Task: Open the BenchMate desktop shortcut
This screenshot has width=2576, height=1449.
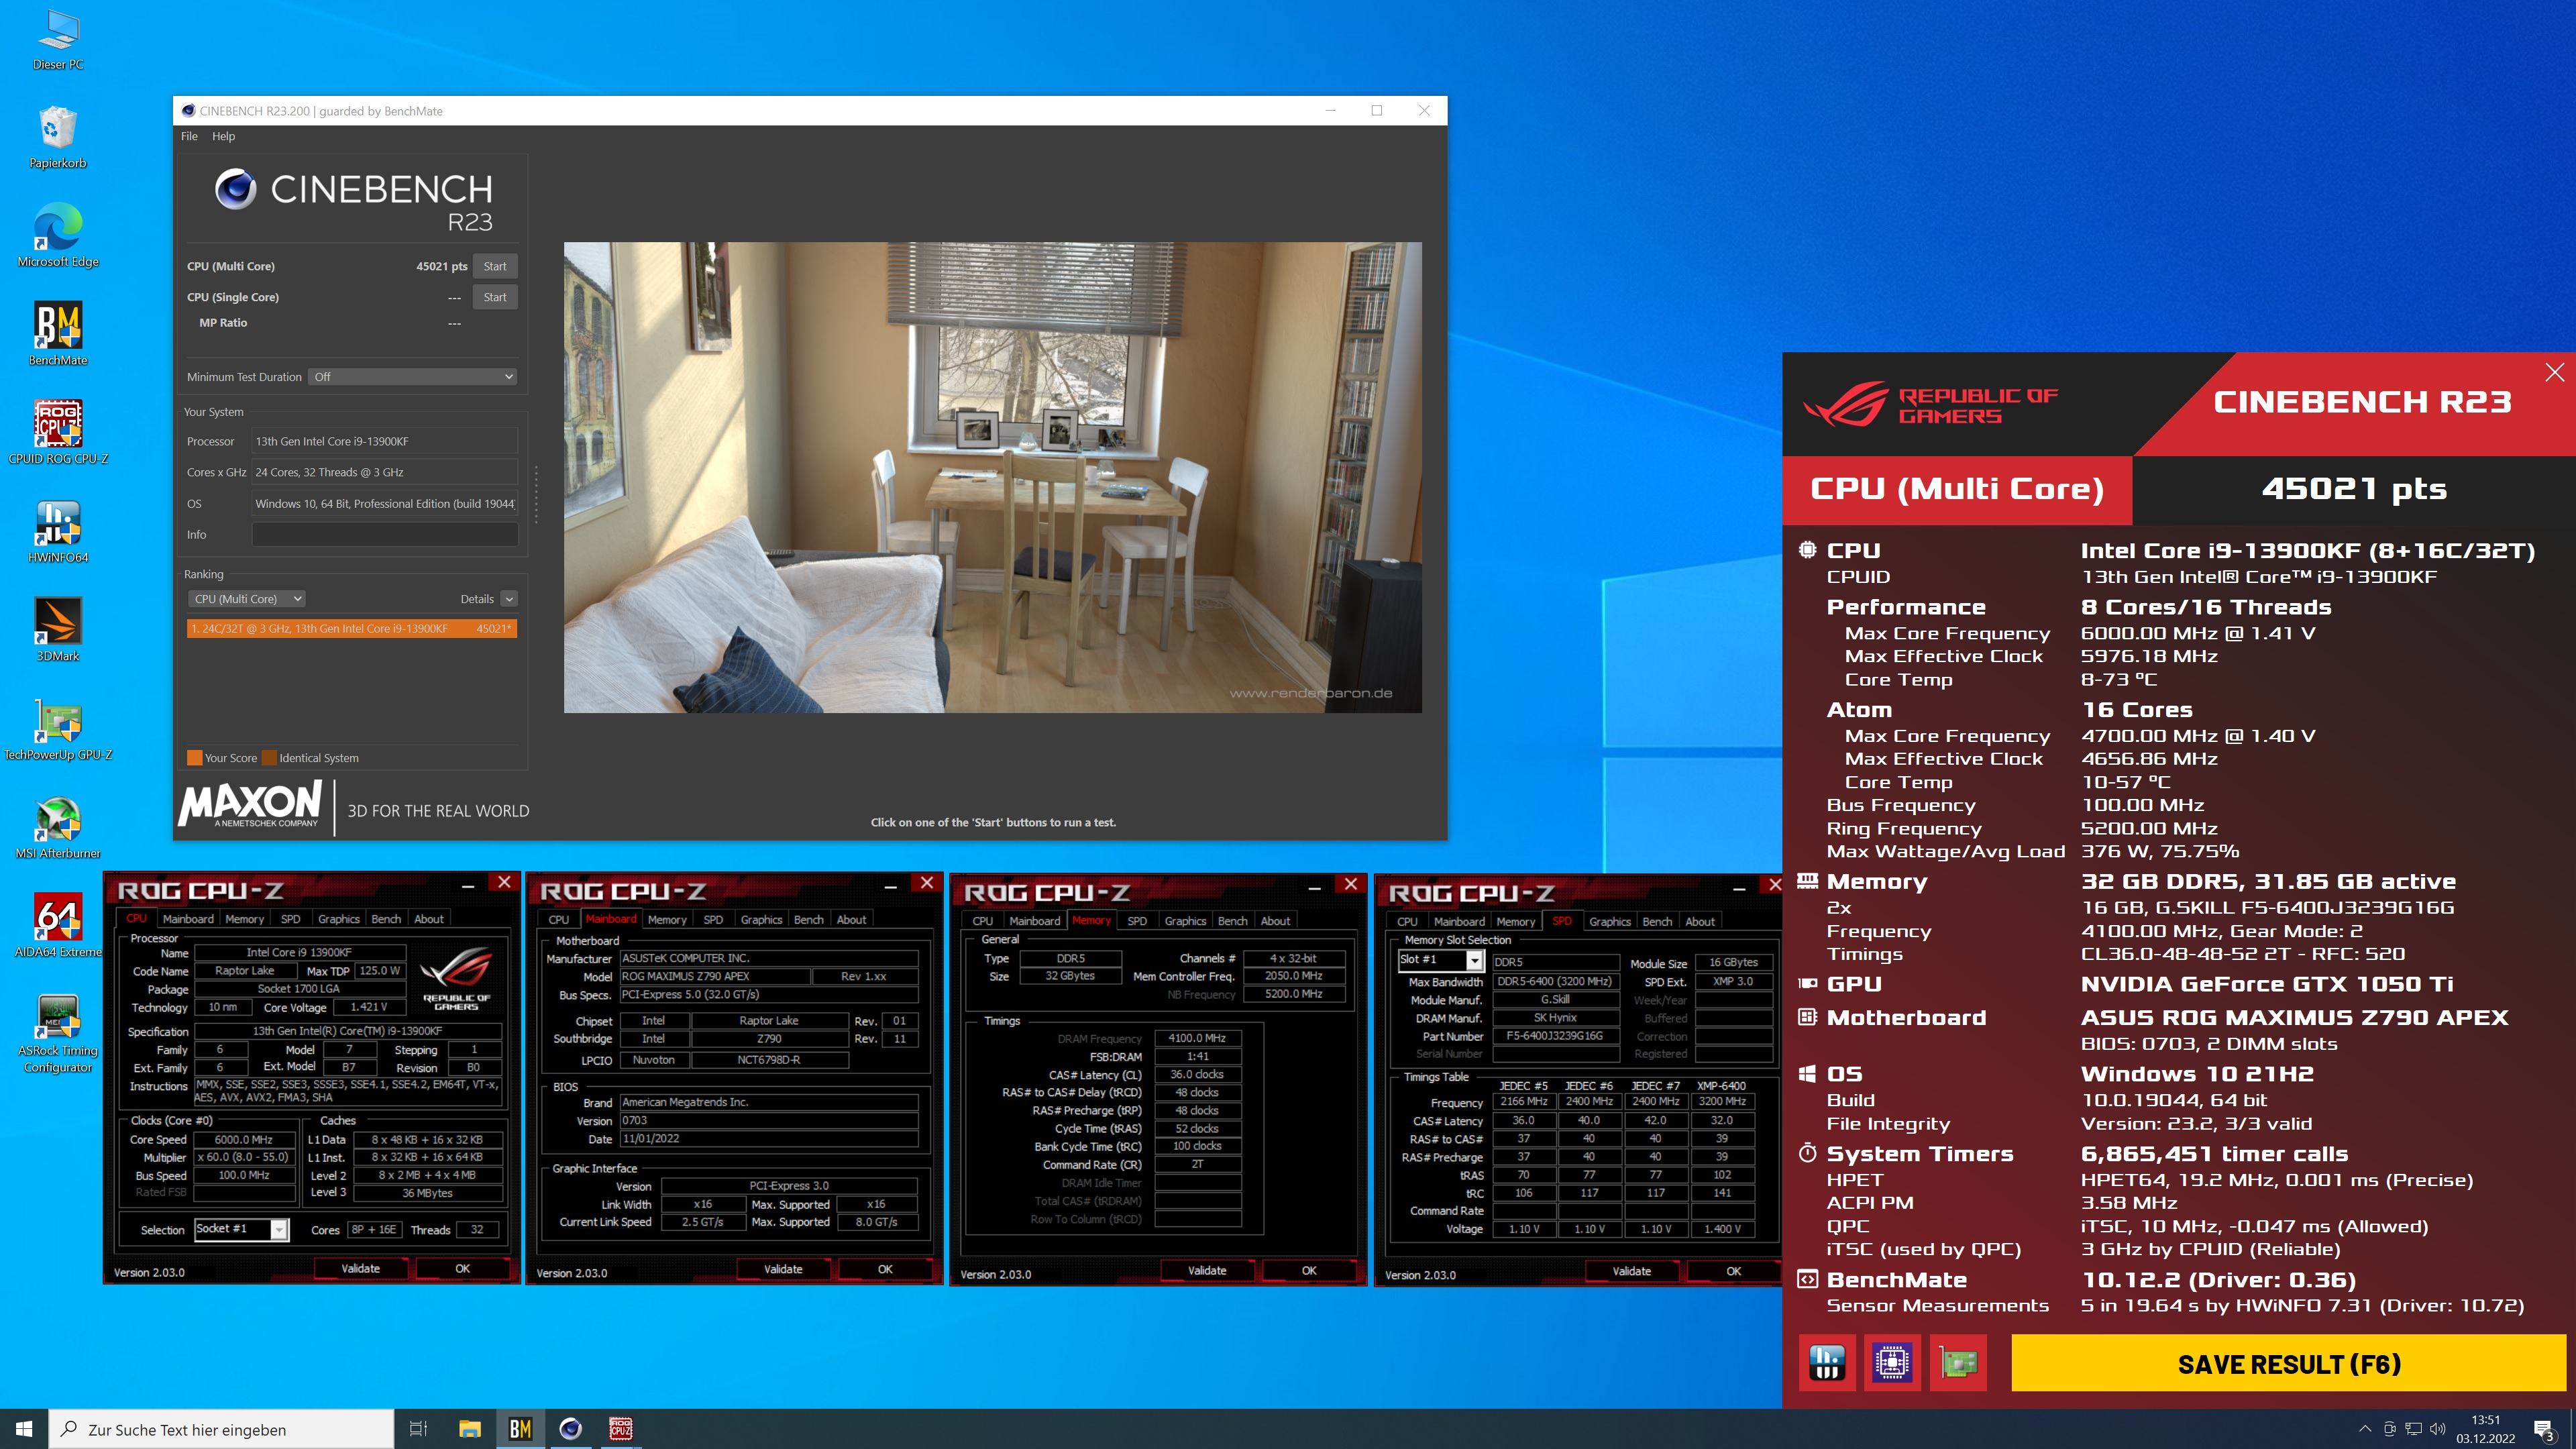Action: pos(58,335)
